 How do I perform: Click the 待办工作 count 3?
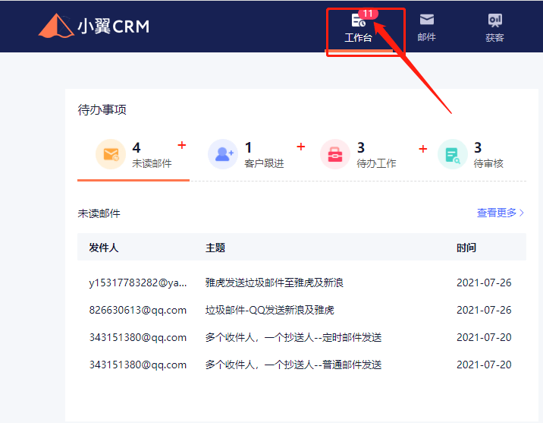(x=361, y=147)
